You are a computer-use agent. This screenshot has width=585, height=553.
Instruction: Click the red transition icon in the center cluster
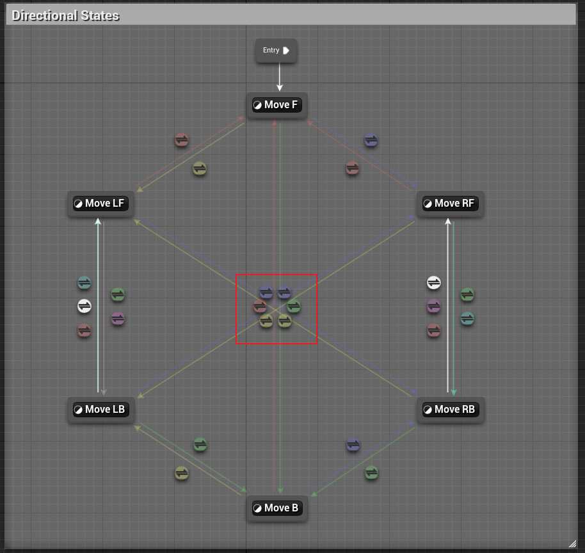(260, 307)
